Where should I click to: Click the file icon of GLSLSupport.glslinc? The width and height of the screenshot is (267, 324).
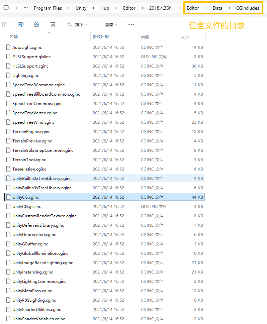(8, 57)
